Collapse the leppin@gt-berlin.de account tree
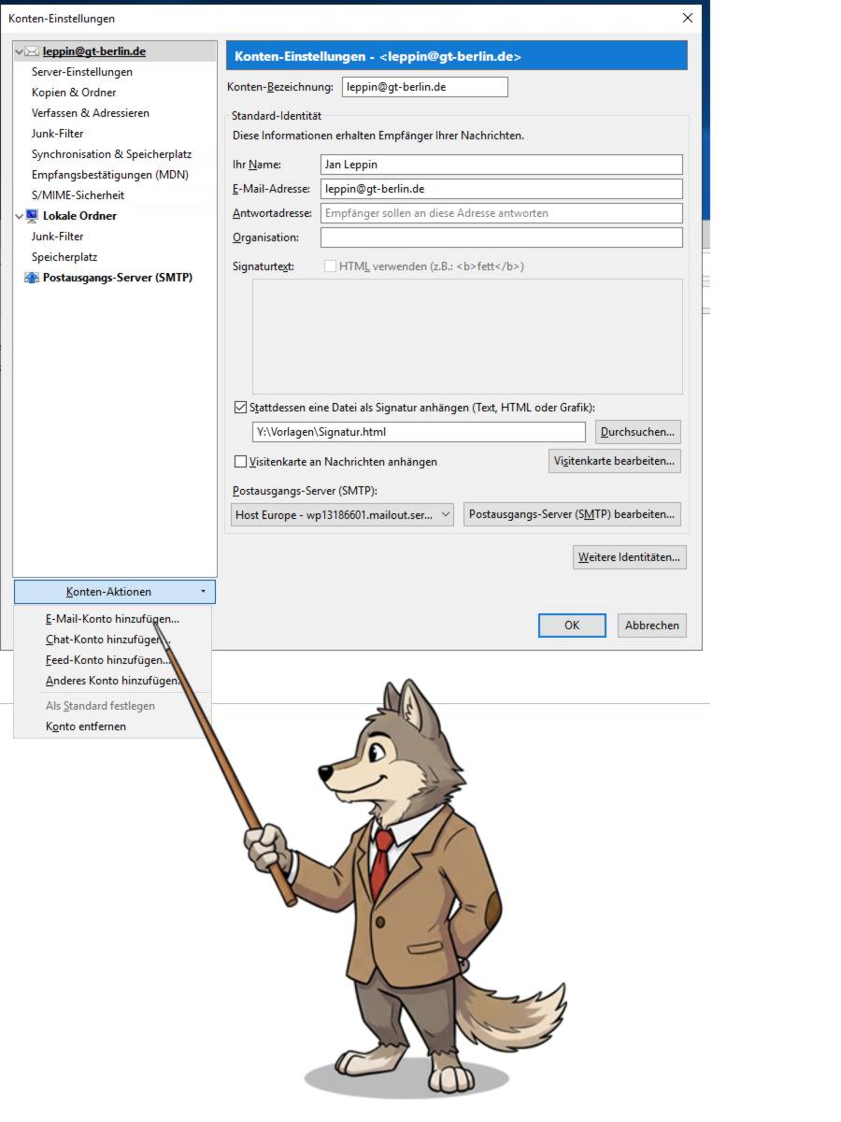841x1122 pixels. tap(20, 51)
